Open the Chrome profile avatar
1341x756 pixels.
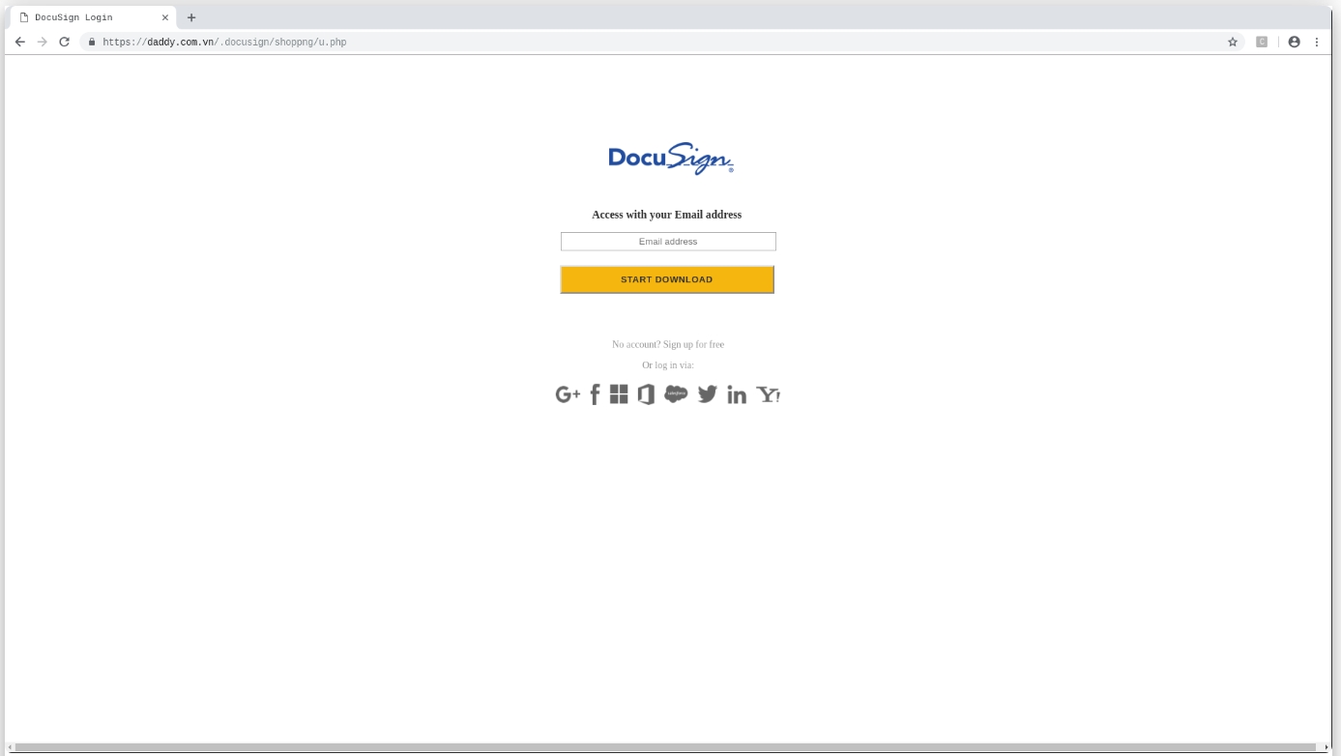click(1293, 43)
